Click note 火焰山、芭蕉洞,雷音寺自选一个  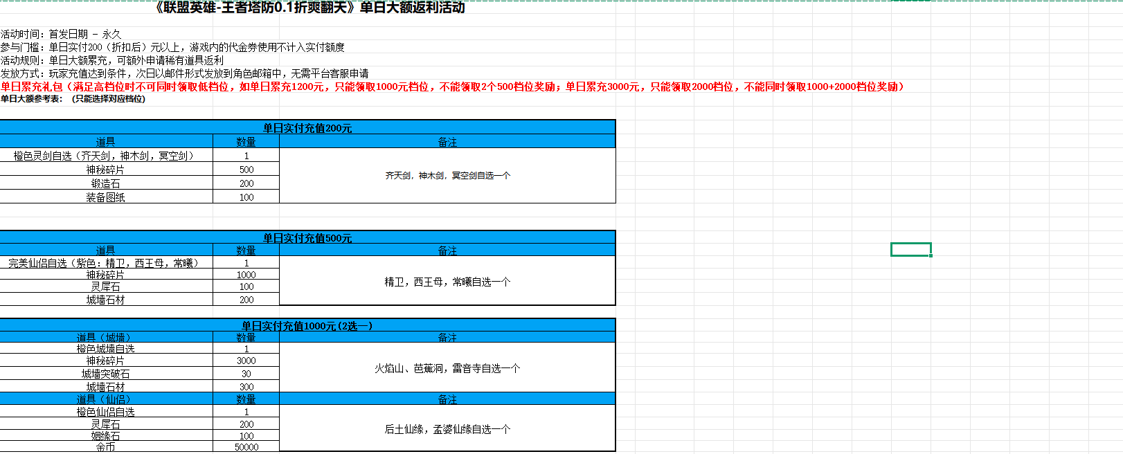447,368
